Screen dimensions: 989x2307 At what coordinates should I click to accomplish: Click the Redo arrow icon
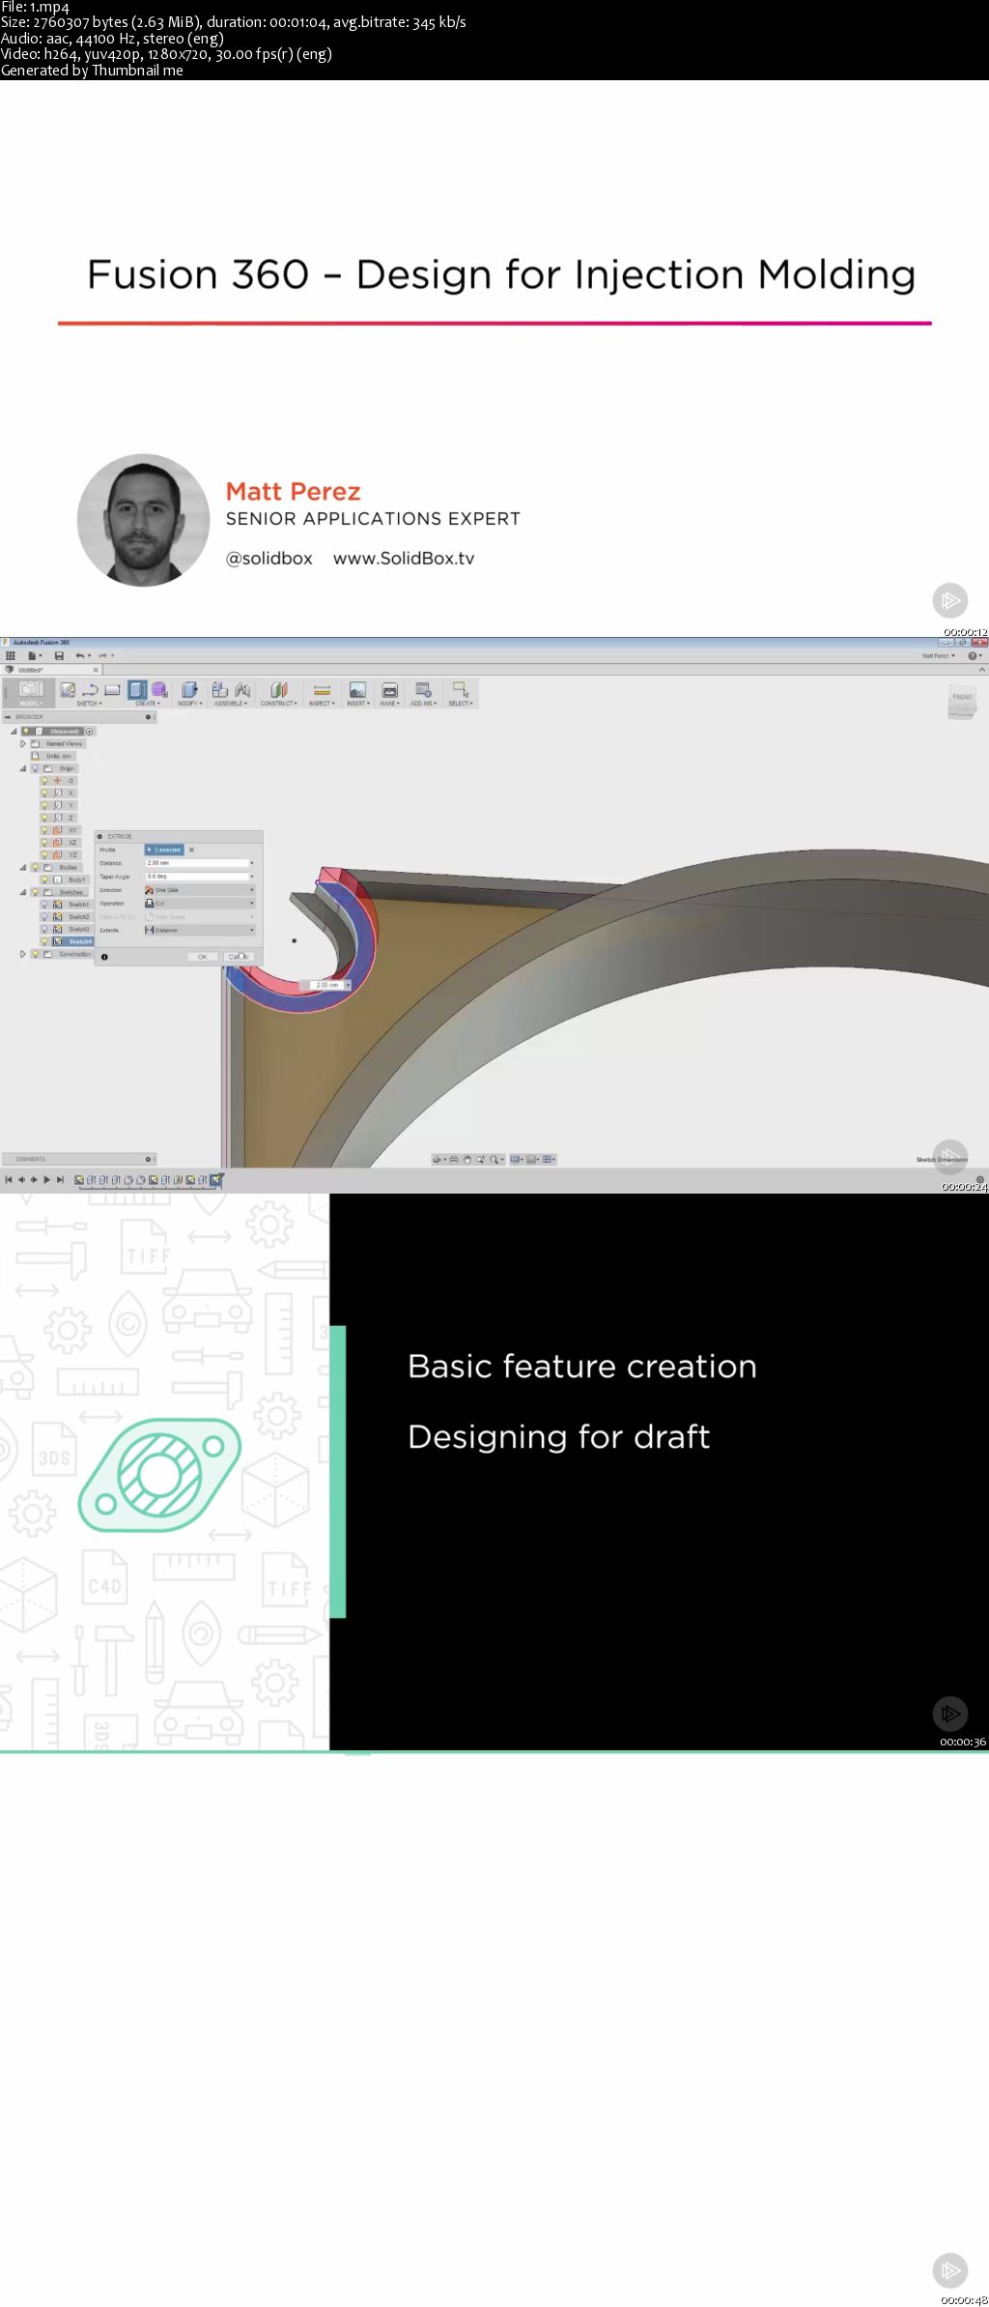click(x=102, y=655)
